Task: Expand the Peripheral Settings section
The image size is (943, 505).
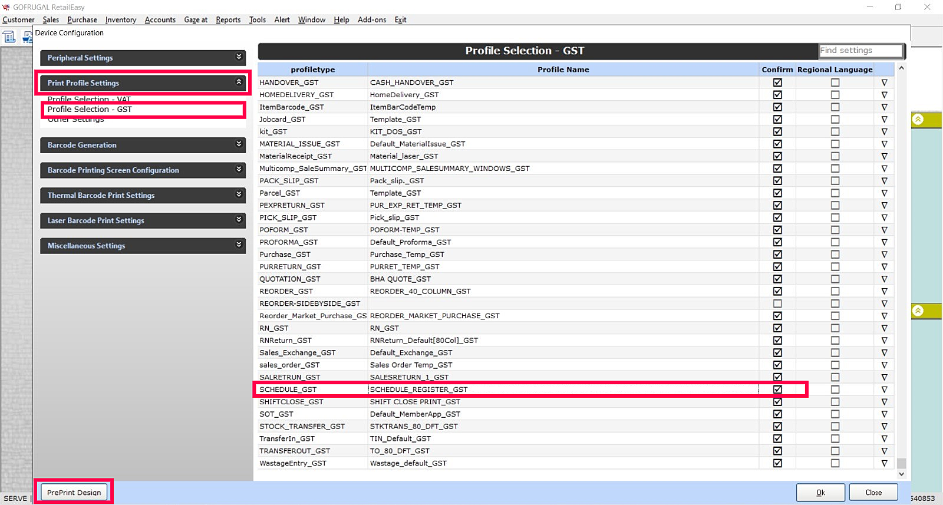Action: (x=143, y=58)
